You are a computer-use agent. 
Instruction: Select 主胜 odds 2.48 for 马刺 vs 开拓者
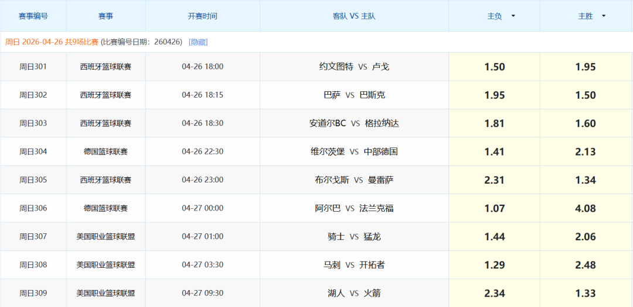tap(586, 265)
